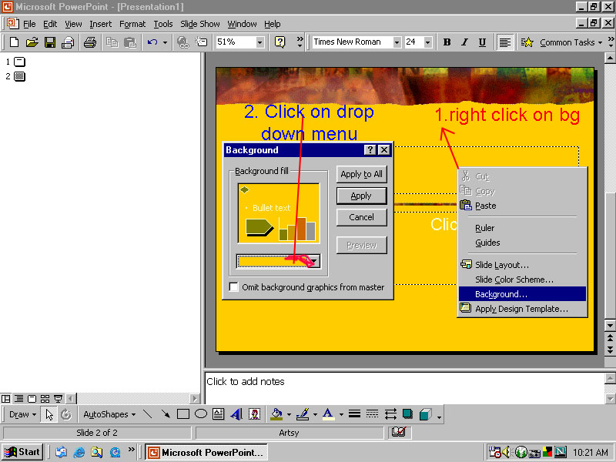Click the volume speaker tray icon

pos(507,452)
